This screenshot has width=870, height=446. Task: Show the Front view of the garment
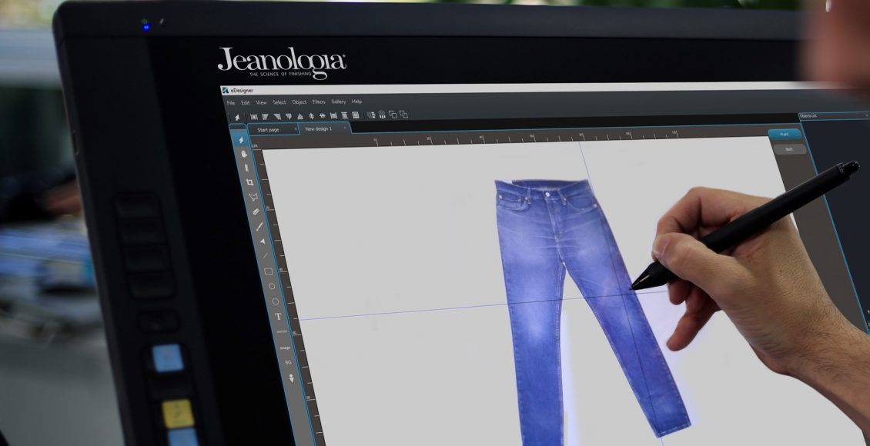point(785,134)
